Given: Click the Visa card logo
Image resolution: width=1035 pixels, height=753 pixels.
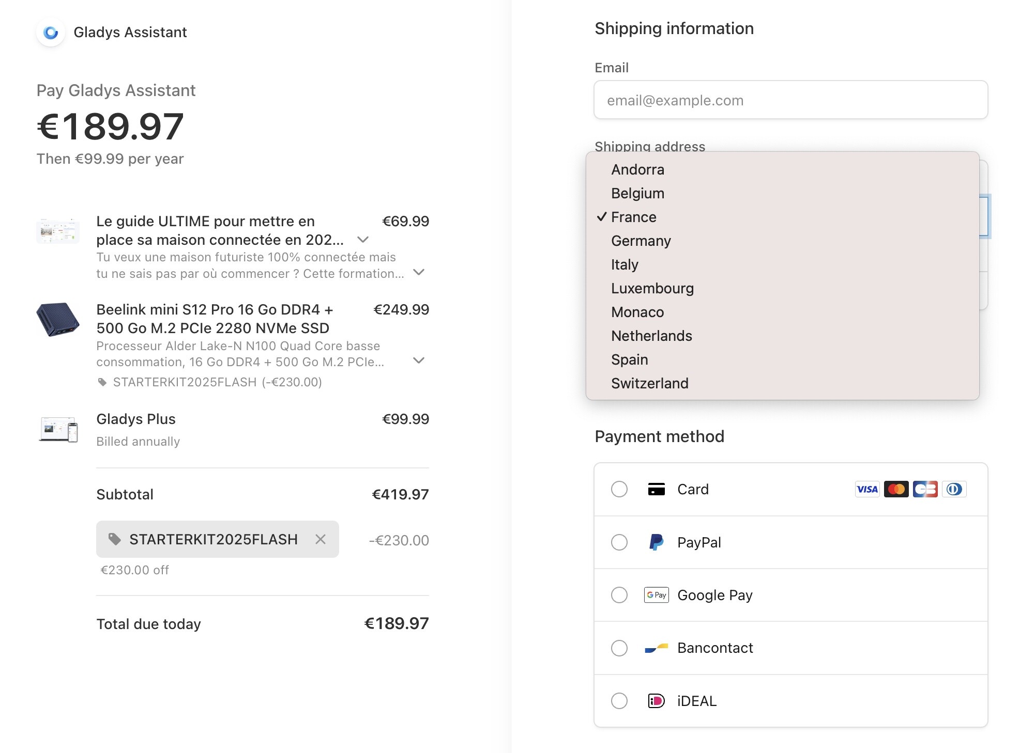Looking at the screenshot, I should 867,489.
